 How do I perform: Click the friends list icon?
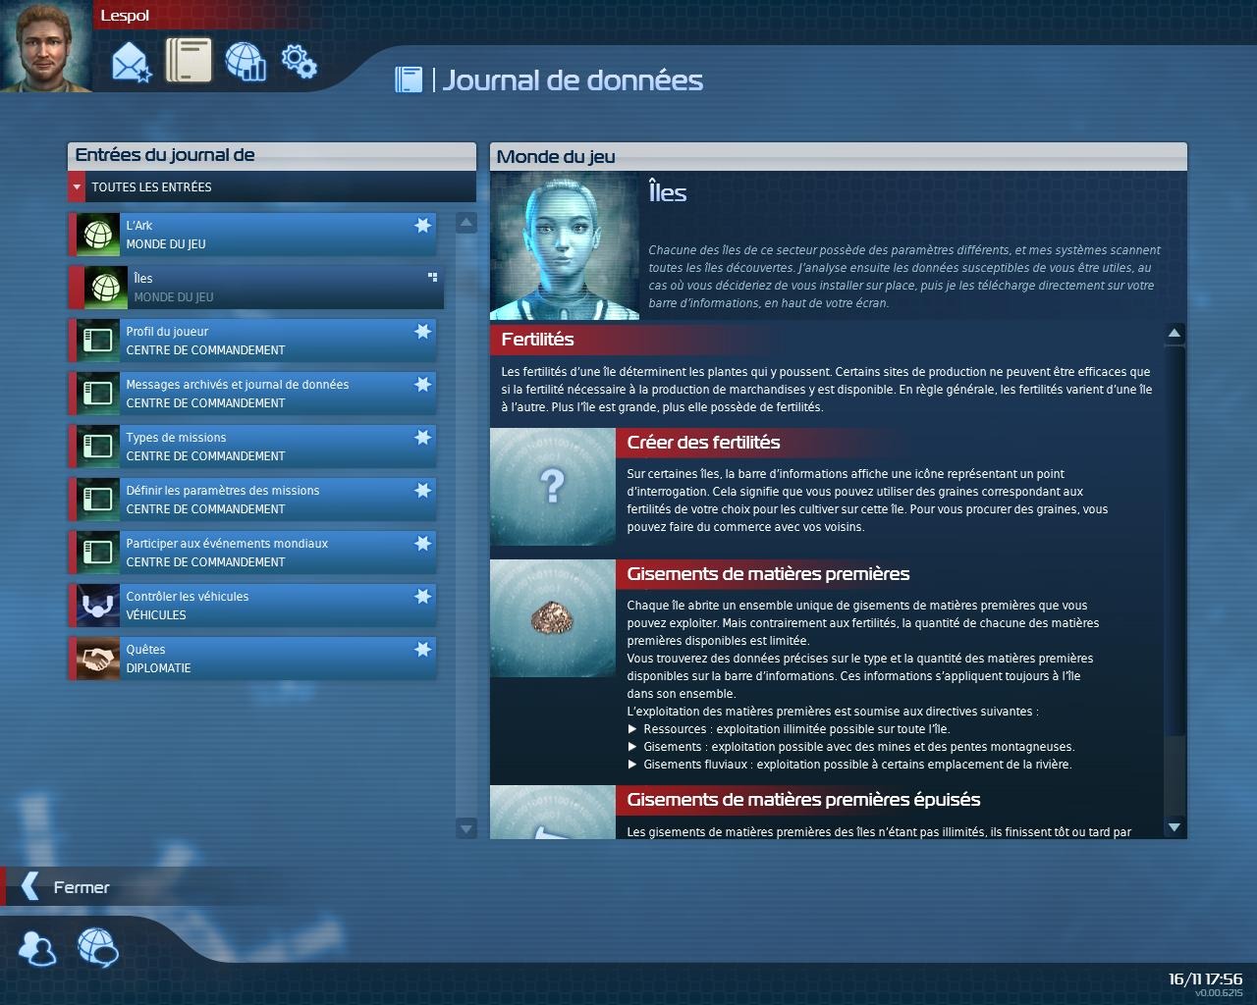pyautogui.click(x=38, y=948)
